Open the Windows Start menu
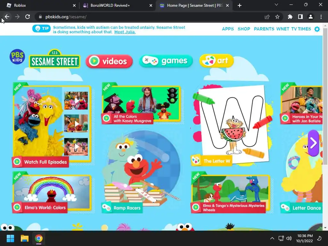This screenshot has width=328, height=246. pos(10,238)
